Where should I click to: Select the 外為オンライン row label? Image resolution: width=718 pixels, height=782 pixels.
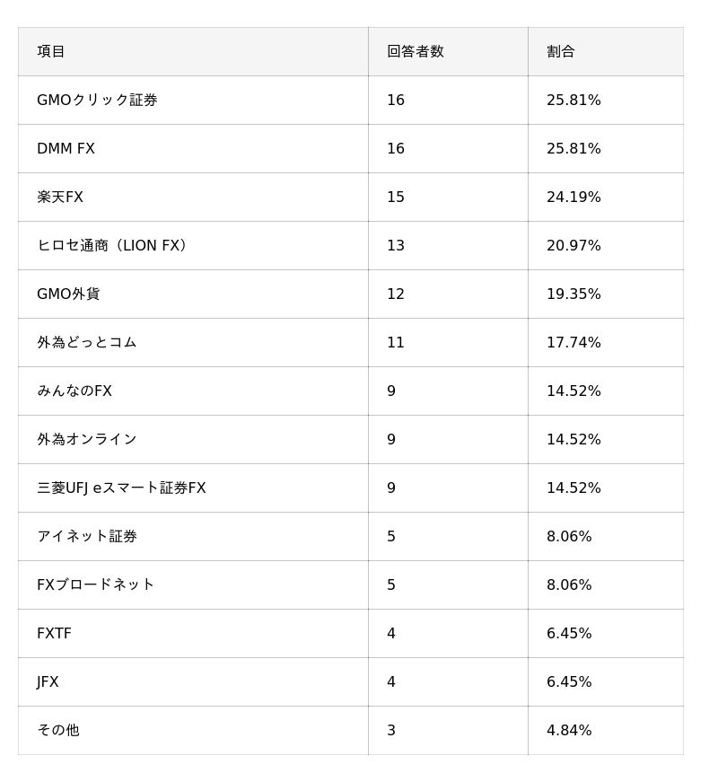click(86, 439)
